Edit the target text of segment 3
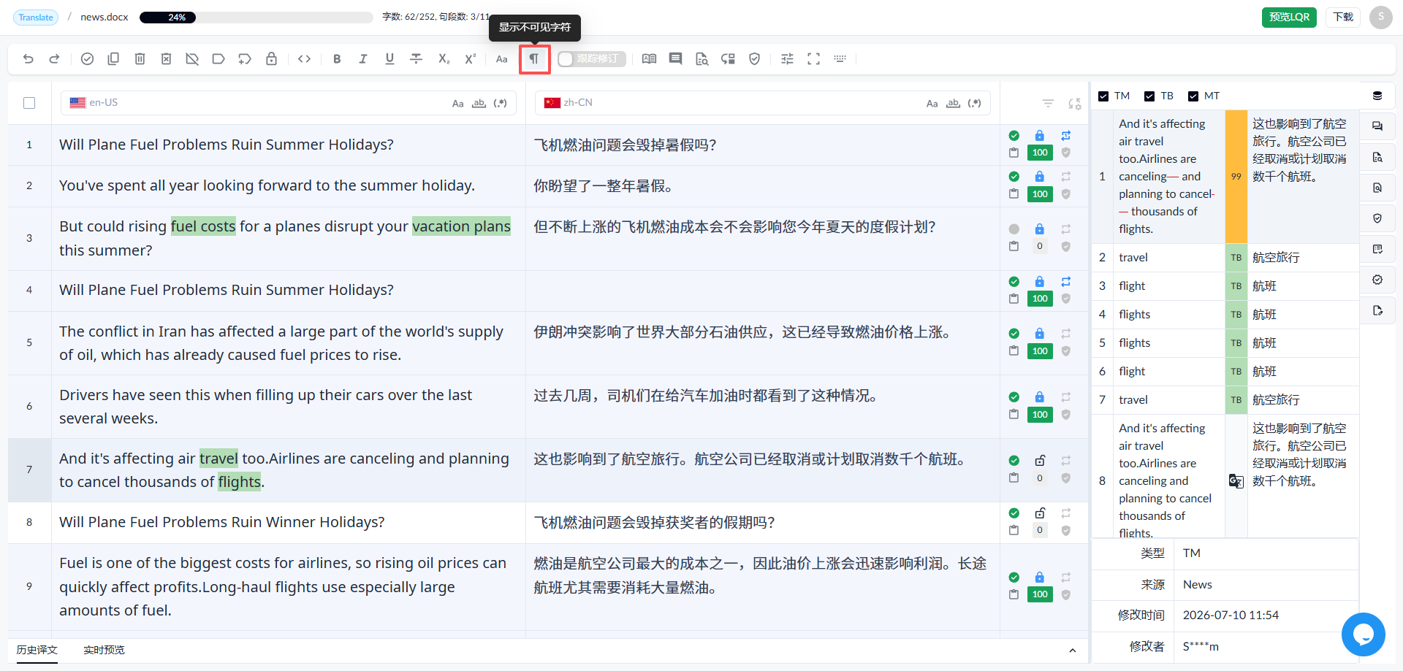The image size is (1403, 671). tap(762, 239)
